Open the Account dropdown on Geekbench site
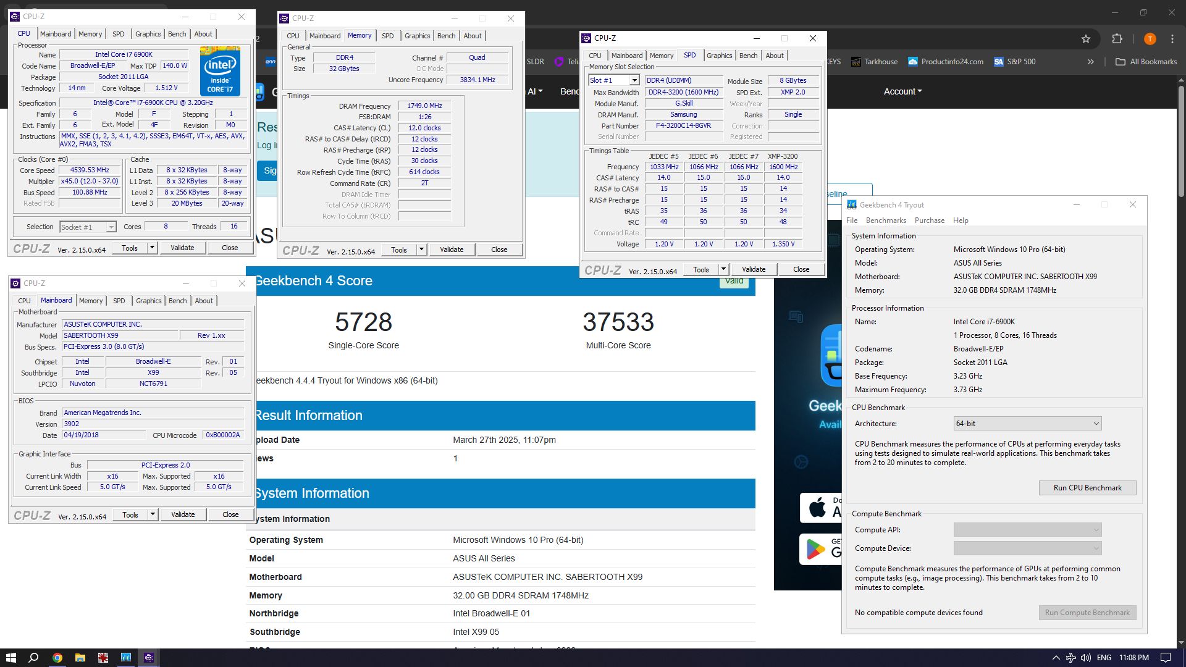Image resolution: width=1186 pixels, height=667 pixels. [x=902, y=91]
